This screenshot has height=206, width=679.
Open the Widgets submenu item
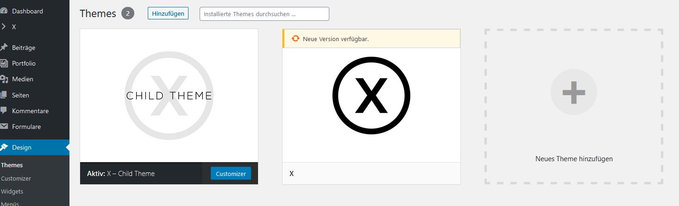pos(12,191)
